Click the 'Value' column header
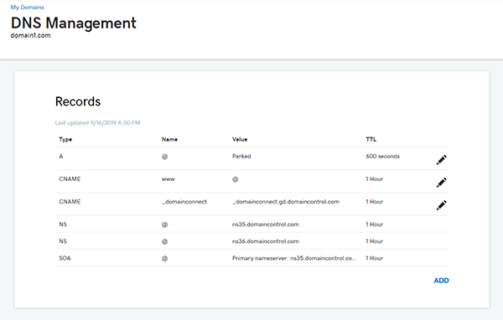The height and width of the screenshot is (320, 503). pyautogui.click(x=240, y=140)
